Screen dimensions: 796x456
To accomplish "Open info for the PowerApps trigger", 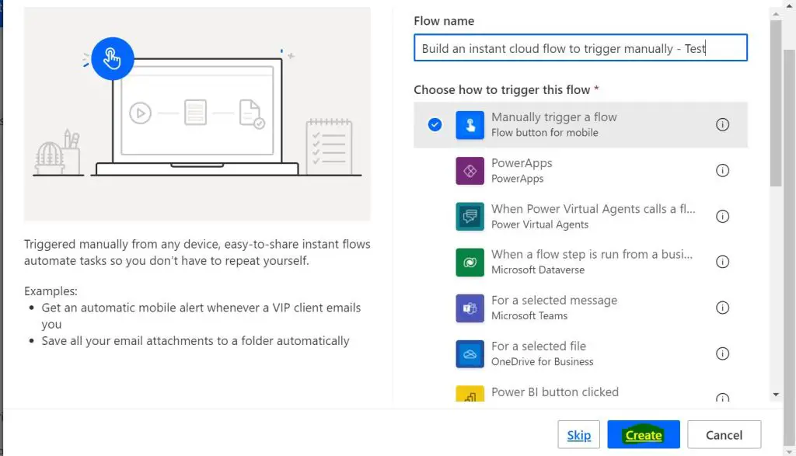I will 722,170.
